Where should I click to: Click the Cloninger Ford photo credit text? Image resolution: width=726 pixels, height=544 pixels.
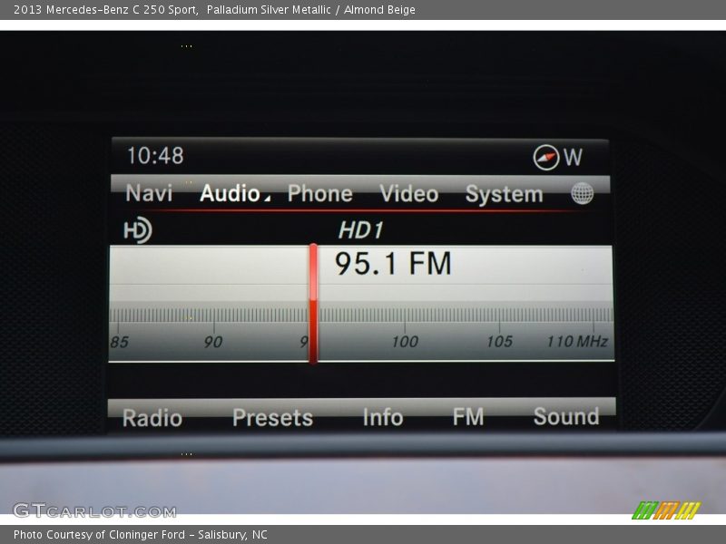[x=141, y=535]
